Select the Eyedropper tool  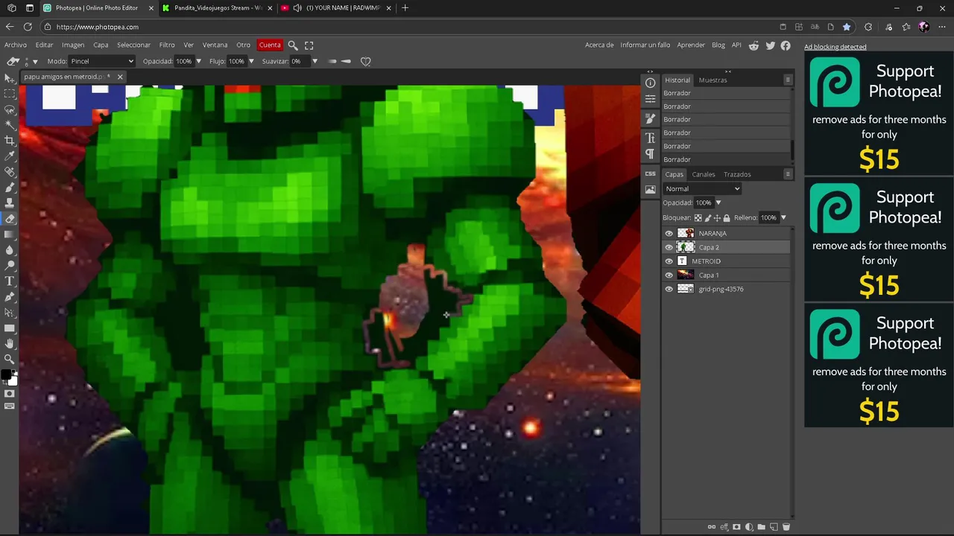pos(10,156)
